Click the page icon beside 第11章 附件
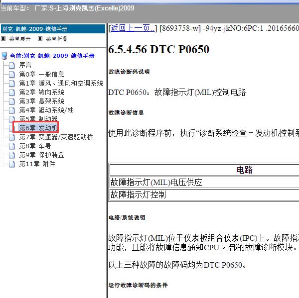This screenshot has height=298, width=299. point(12,164)
